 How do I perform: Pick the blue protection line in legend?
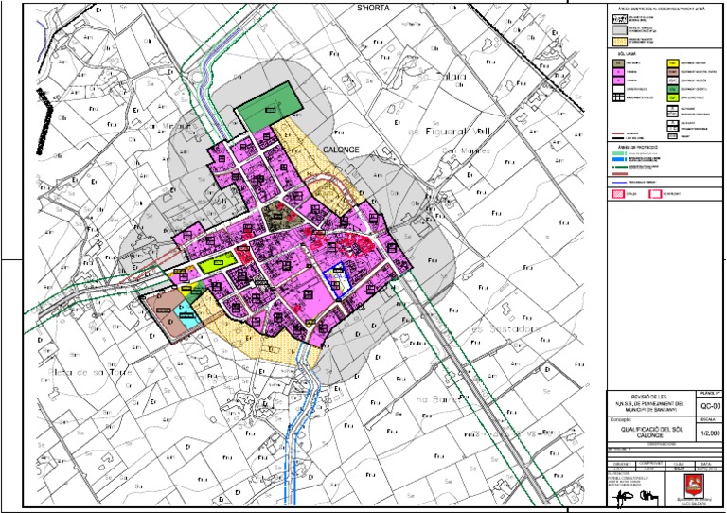(x=619, y=159)
